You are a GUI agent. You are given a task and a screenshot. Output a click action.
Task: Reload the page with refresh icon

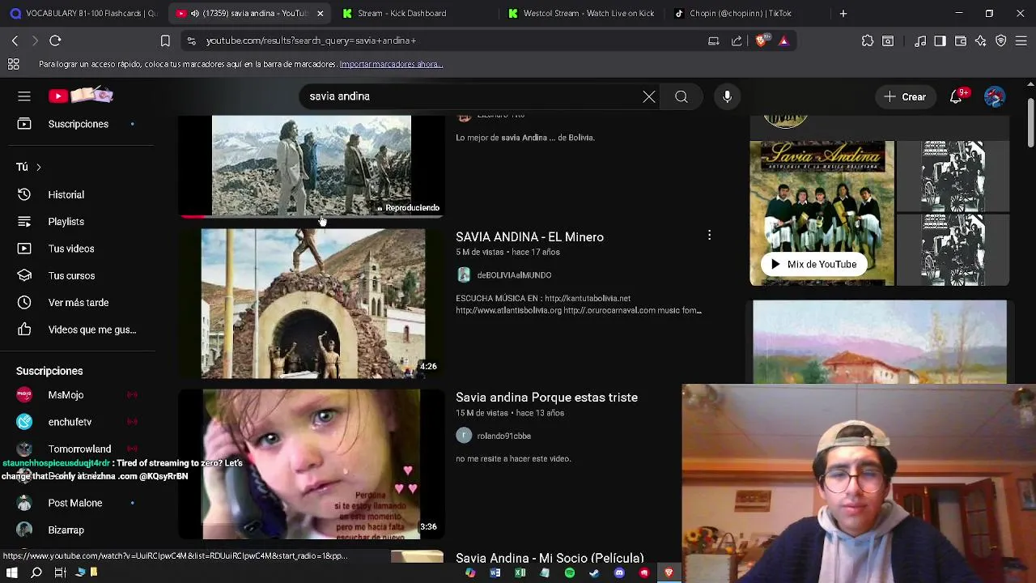point(55,40)
